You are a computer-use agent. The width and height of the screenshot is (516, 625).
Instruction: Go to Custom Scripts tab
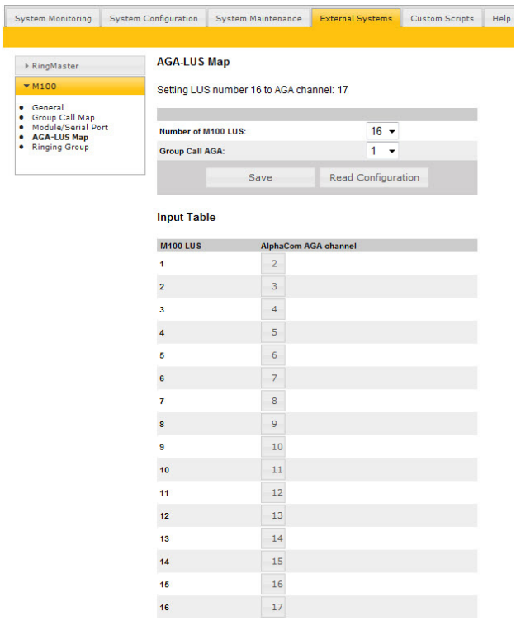(x=442, y=19)
